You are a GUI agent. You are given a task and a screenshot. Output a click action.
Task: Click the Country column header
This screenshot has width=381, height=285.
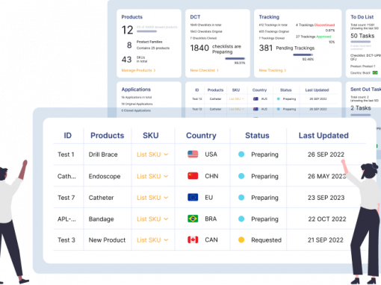click(x=201, y=136)
